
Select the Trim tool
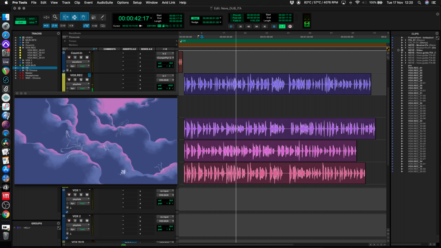pyautogui.click(x=66, y=17)
